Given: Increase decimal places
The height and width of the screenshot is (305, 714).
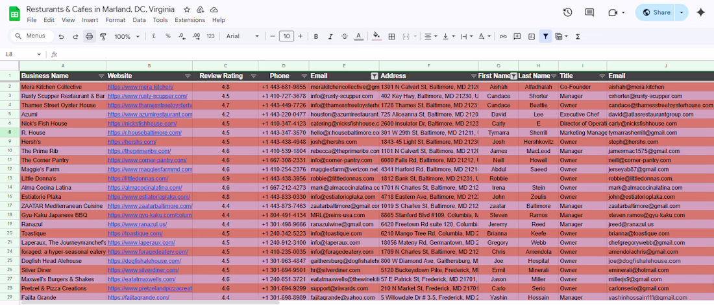Looking at the screenshot, I should (x=196, y=36).
